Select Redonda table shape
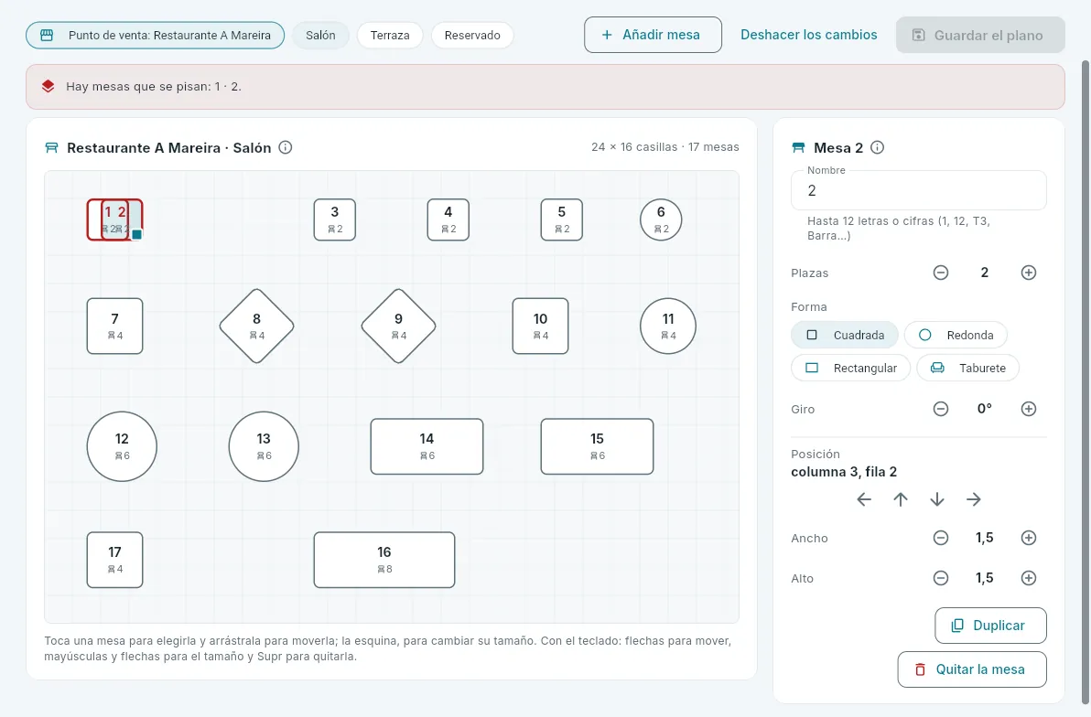This screenshot has width=1091, height=717. pyautogui.click(x=956, y=336)
